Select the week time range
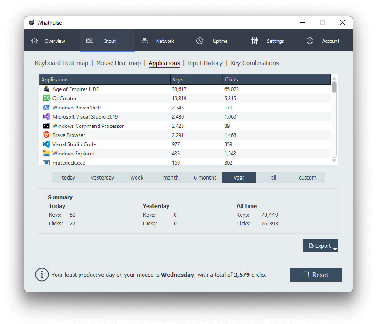 (x=137, y=177)
